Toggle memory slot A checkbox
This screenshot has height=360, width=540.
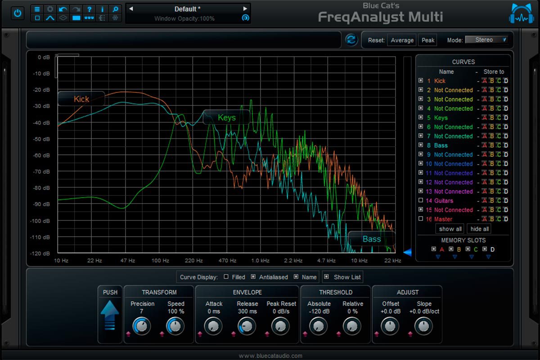coord(434,249)
